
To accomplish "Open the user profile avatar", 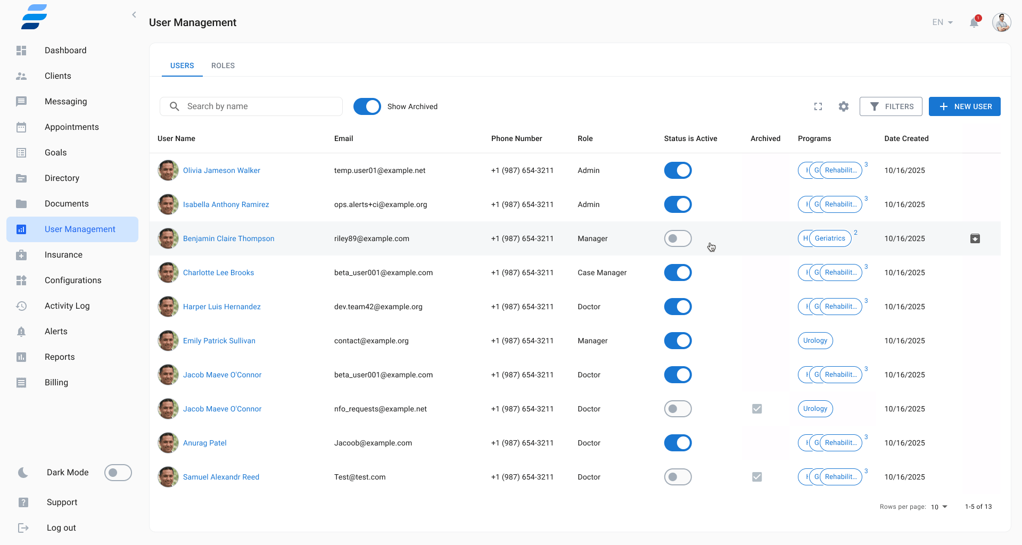I will tap(1001, 22).
